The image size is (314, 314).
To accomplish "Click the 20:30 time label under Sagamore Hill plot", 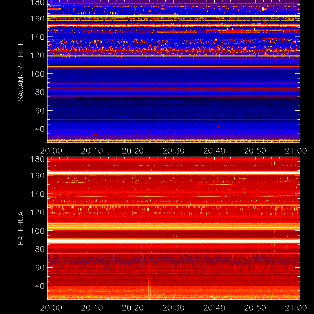I will tap(173, 151).
